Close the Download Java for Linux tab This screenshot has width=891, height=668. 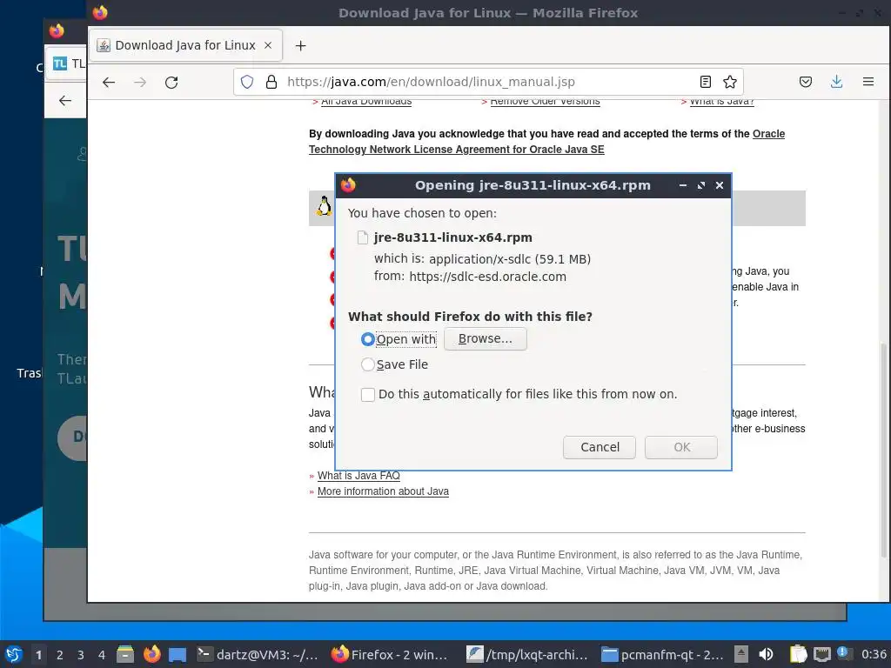point(268,45)
